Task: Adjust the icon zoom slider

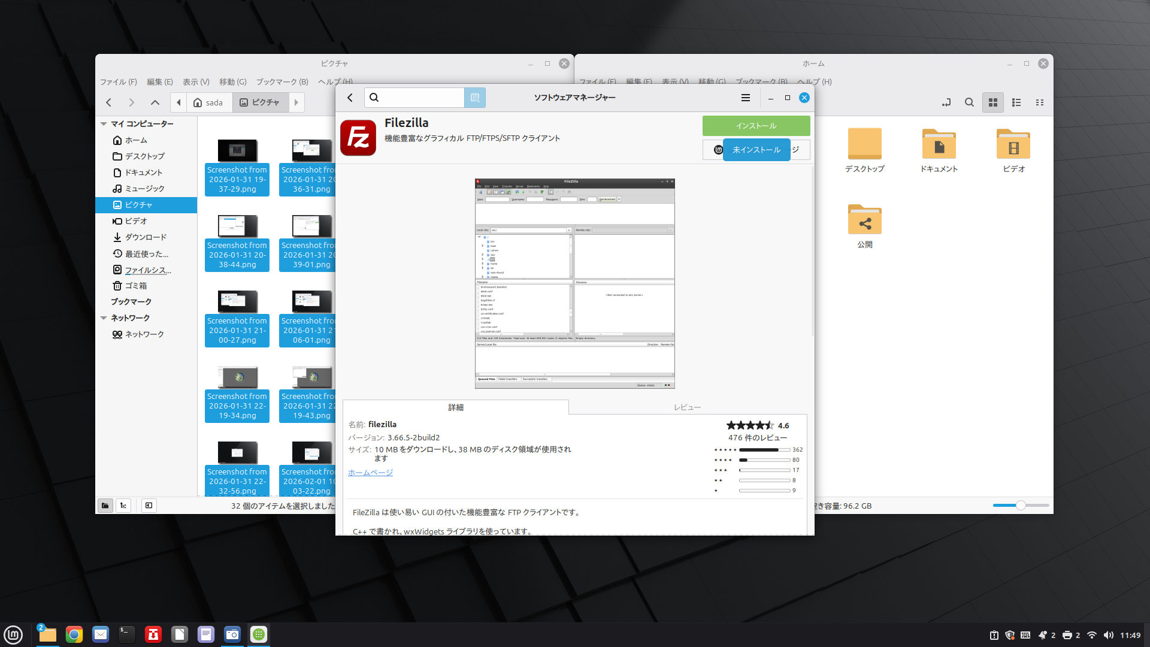Action: tap(1021, 506)
